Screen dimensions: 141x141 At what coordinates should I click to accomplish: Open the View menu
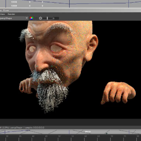point(3,14)
